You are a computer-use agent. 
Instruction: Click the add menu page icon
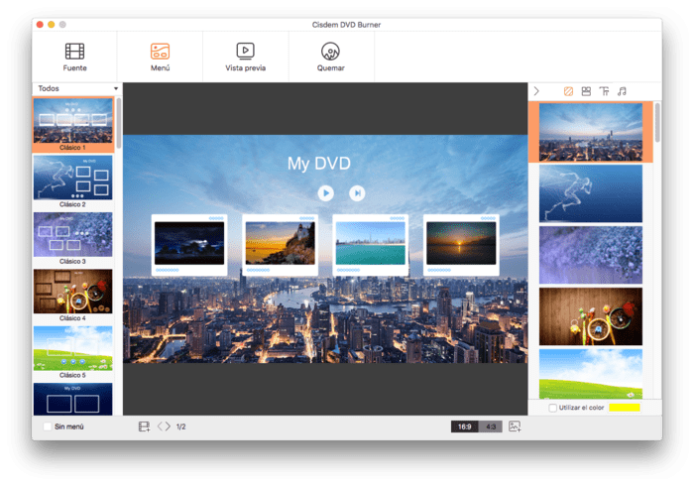(x=145, y=426)
